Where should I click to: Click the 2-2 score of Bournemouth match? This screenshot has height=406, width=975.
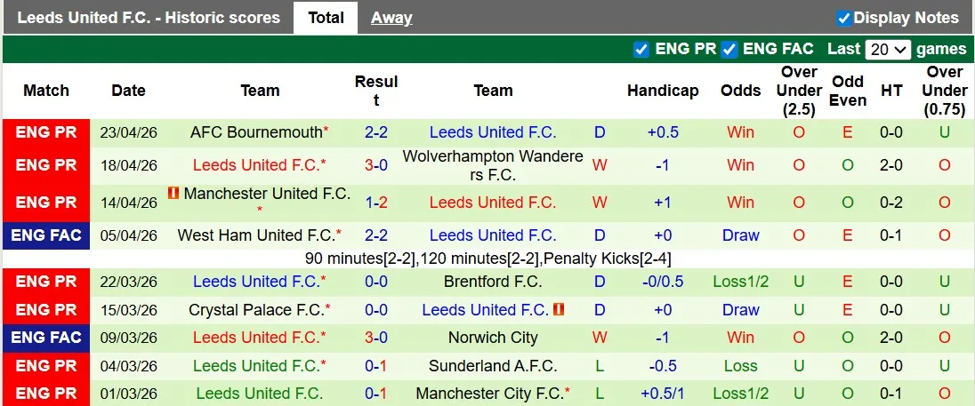pos(375,132)
